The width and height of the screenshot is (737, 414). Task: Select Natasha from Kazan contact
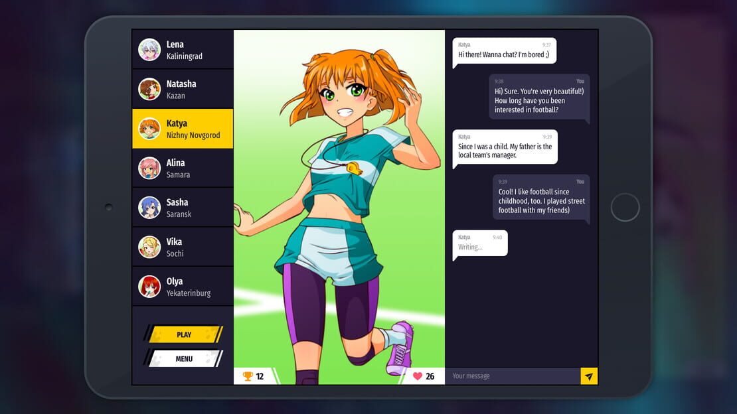pos(183,90)
